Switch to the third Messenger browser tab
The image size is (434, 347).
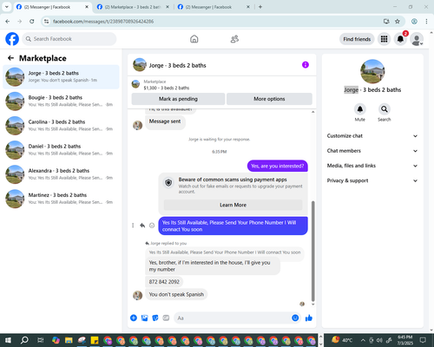214,7
